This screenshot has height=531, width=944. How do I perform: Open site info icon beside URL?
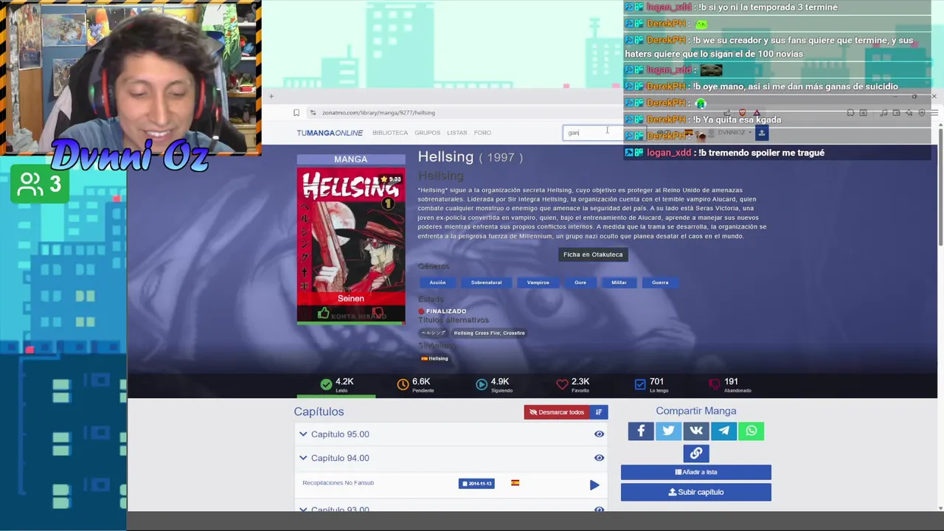click(313, 113)
